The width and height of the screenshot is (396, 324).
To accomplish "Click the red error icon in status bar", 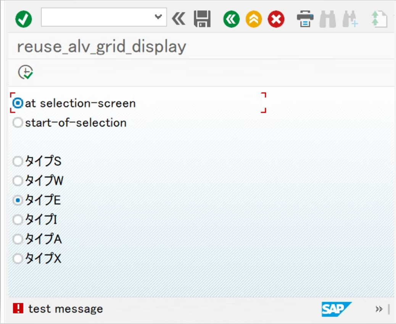I will click(18, 308).
